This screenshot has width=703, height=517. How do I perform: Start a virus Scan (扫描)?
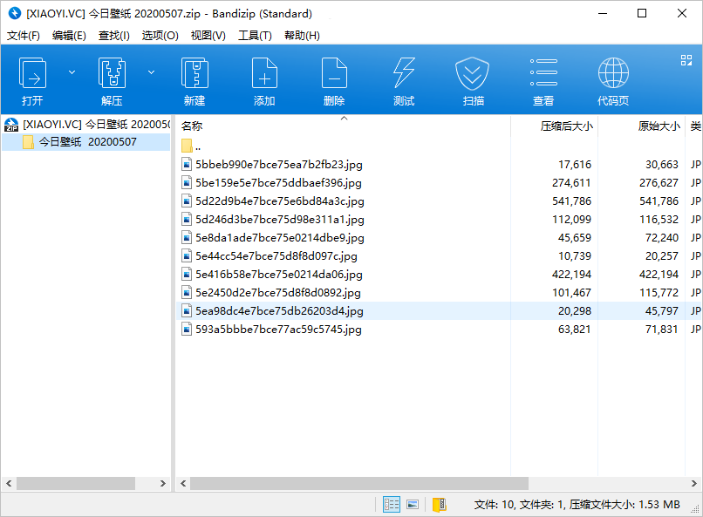point(473,81)
